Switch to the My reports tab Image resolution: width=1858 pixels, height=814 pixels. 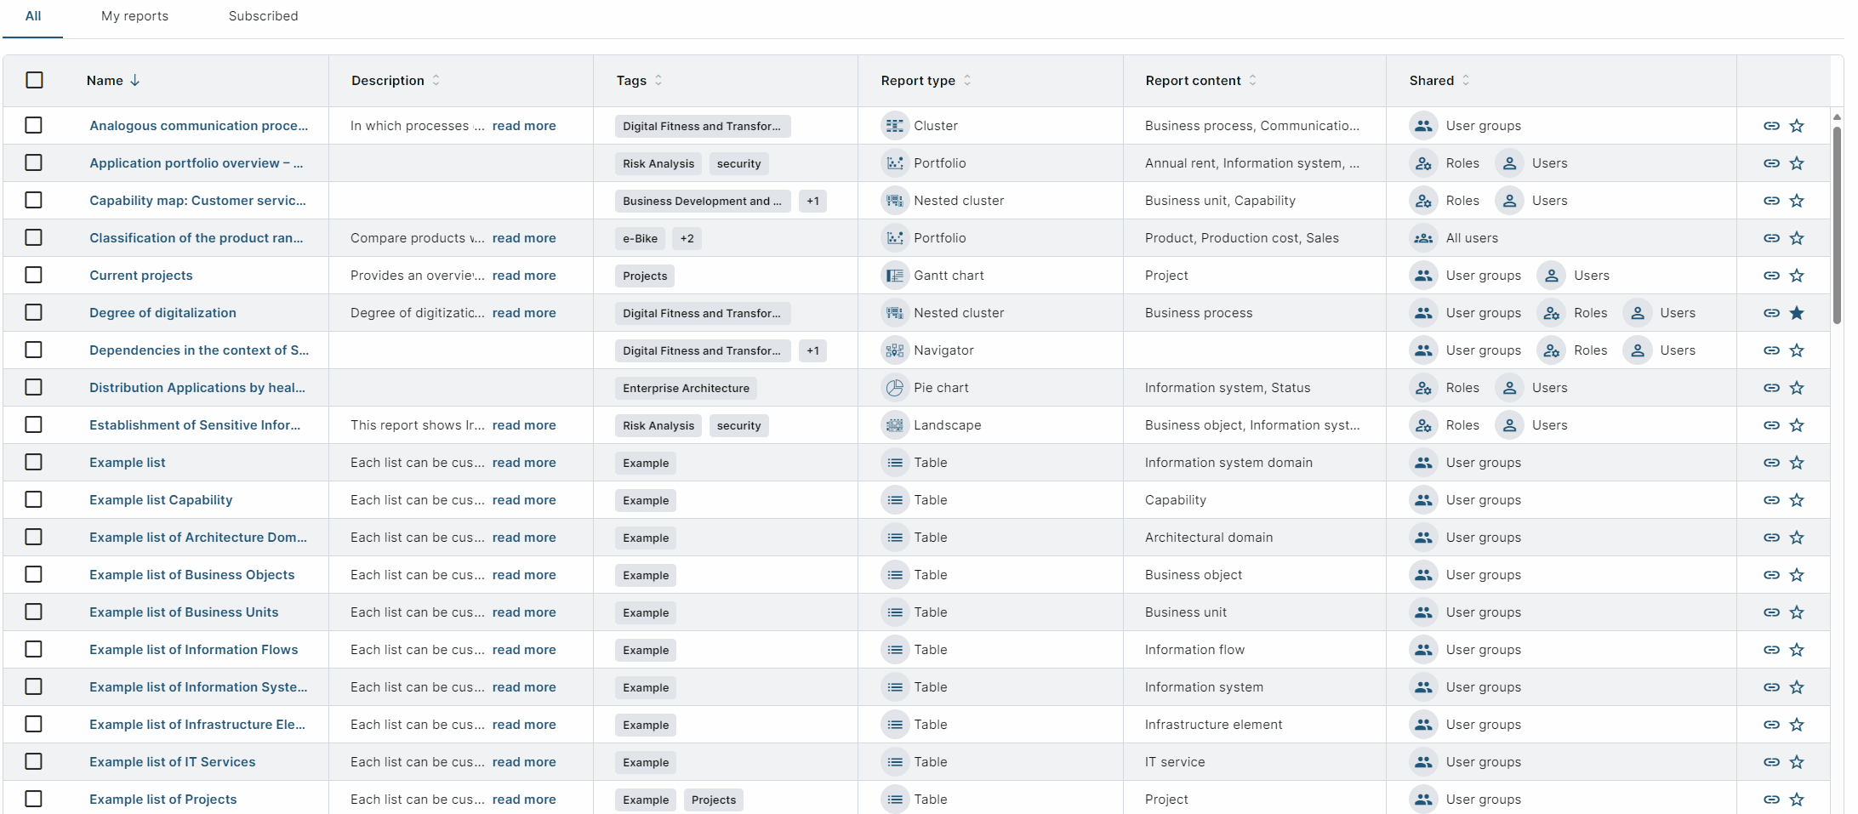point(134,15)
